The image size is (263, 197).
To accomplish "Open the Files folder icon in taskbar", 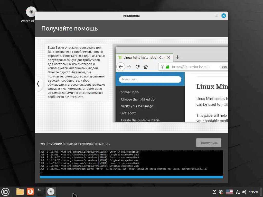I will [20, 192].
